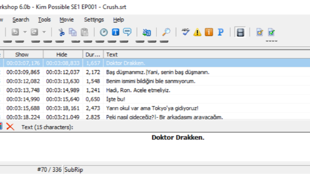Click the Undo toolbar icon
310x174 pixels.
click(x=15, y=32)
